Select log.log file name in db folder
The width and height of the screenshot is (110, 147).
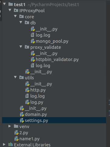tap(43, 35)
